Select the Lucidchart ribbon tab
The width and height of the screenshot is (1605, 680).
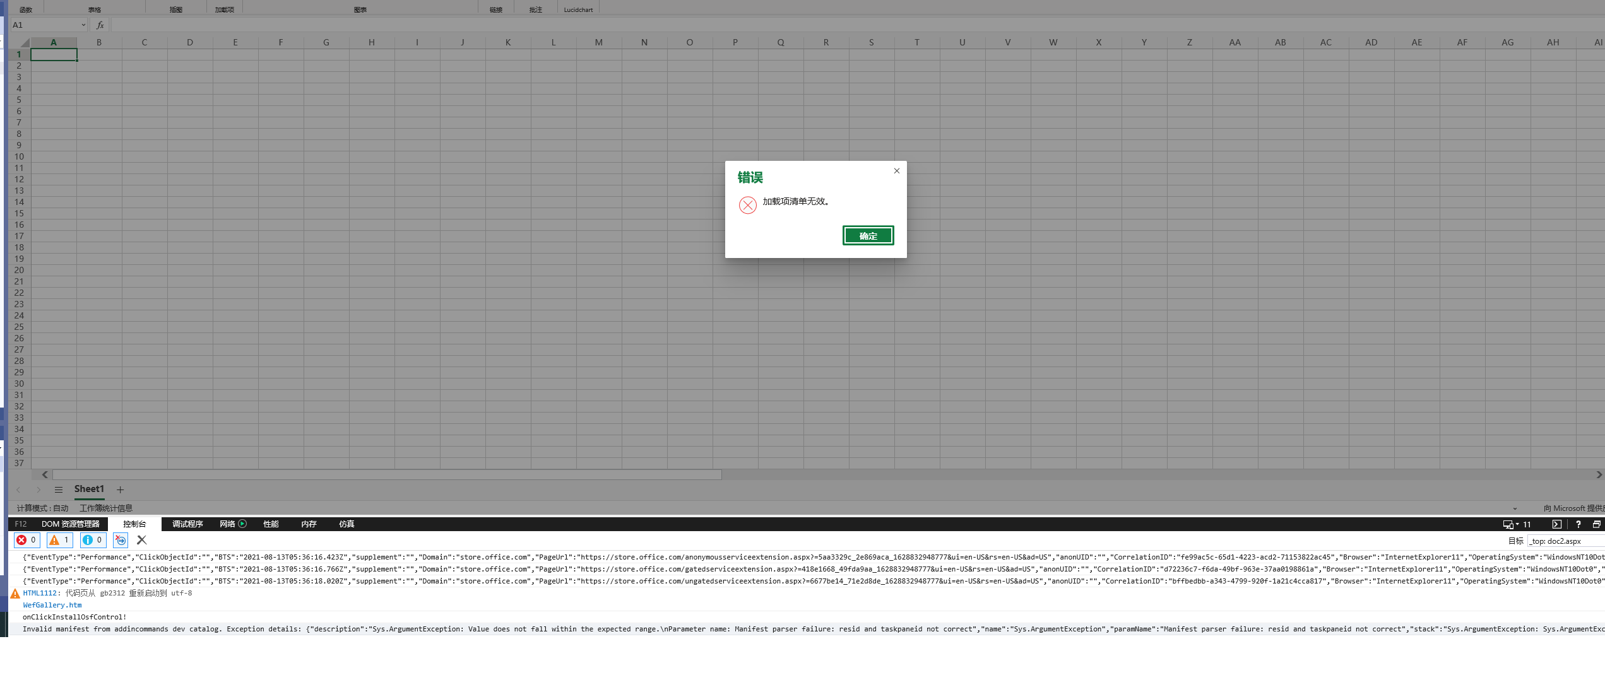(577, 9)
